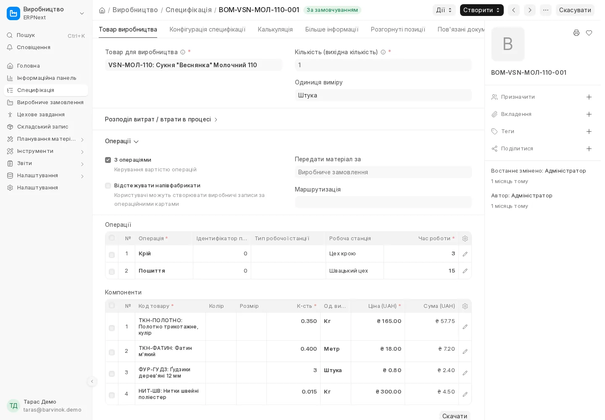Image resolution: width=605 pixels, height=420 pixels.
Task: Select all rows in Operations table
Action: click(x=112, y=238)
